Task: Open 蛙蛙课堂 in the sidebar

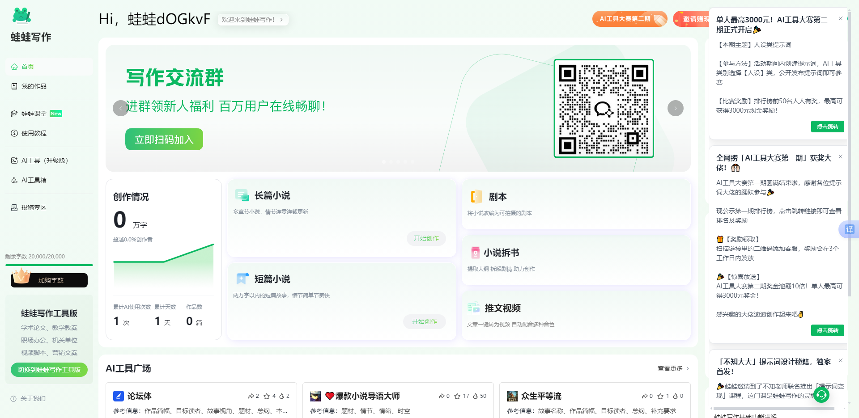Action: tap(34, 114)
